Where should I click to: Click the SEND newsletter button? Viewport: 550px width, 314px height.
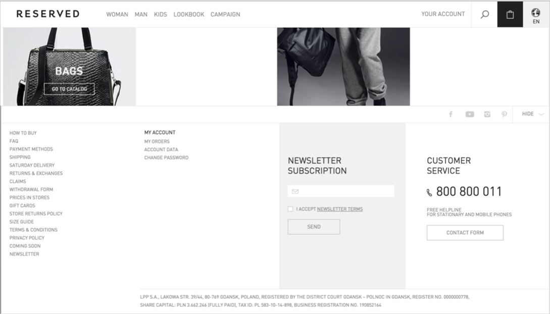[314, 227]
